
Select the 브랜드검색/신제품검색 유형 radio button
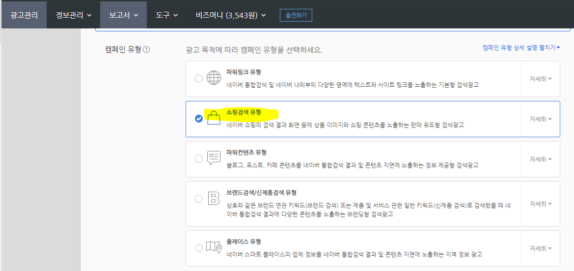point(199,199)
